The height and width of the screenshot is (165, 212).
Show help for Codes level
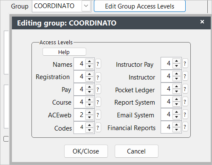pos(98,128)
